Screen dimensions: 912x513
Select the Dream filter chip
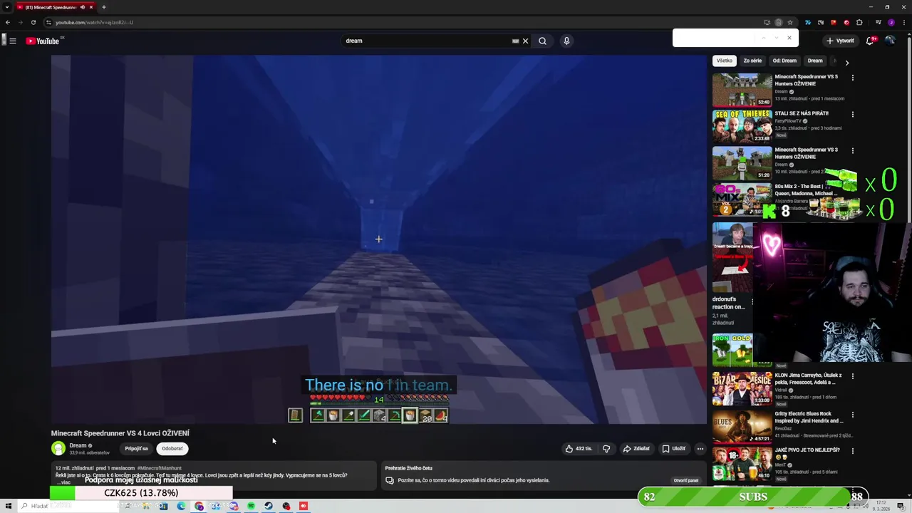click(x=815, y=61)
